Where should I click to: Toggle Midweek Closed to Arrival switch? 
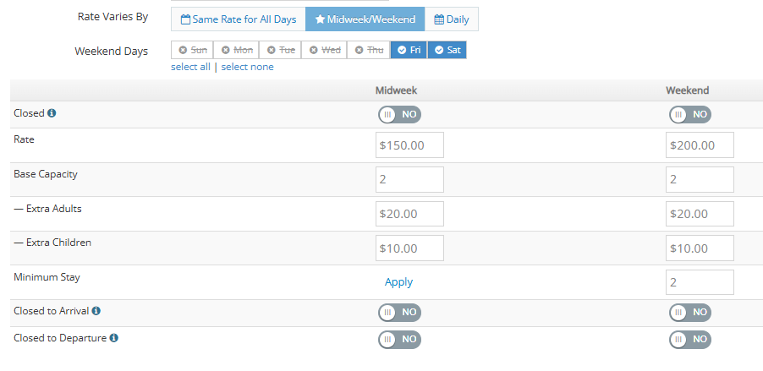[399, 313]
